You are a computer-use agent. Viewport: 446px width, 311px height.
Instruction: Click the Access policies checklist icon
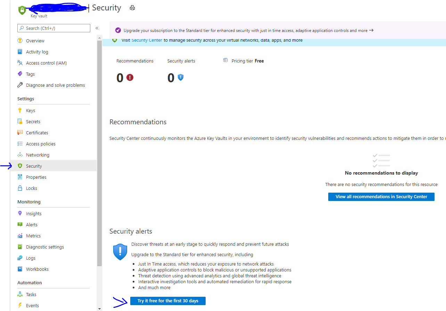(x=20, y=144)
